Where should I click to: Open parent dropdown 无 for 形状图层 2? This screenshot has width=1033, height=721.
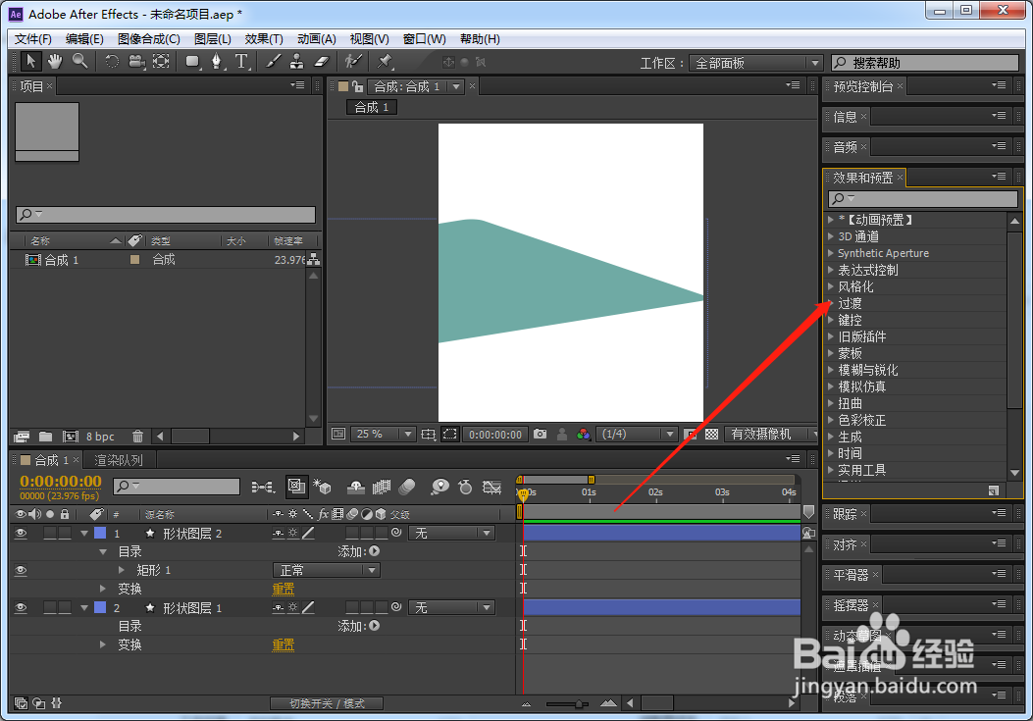pyautogui.click(x=451, y=534)
